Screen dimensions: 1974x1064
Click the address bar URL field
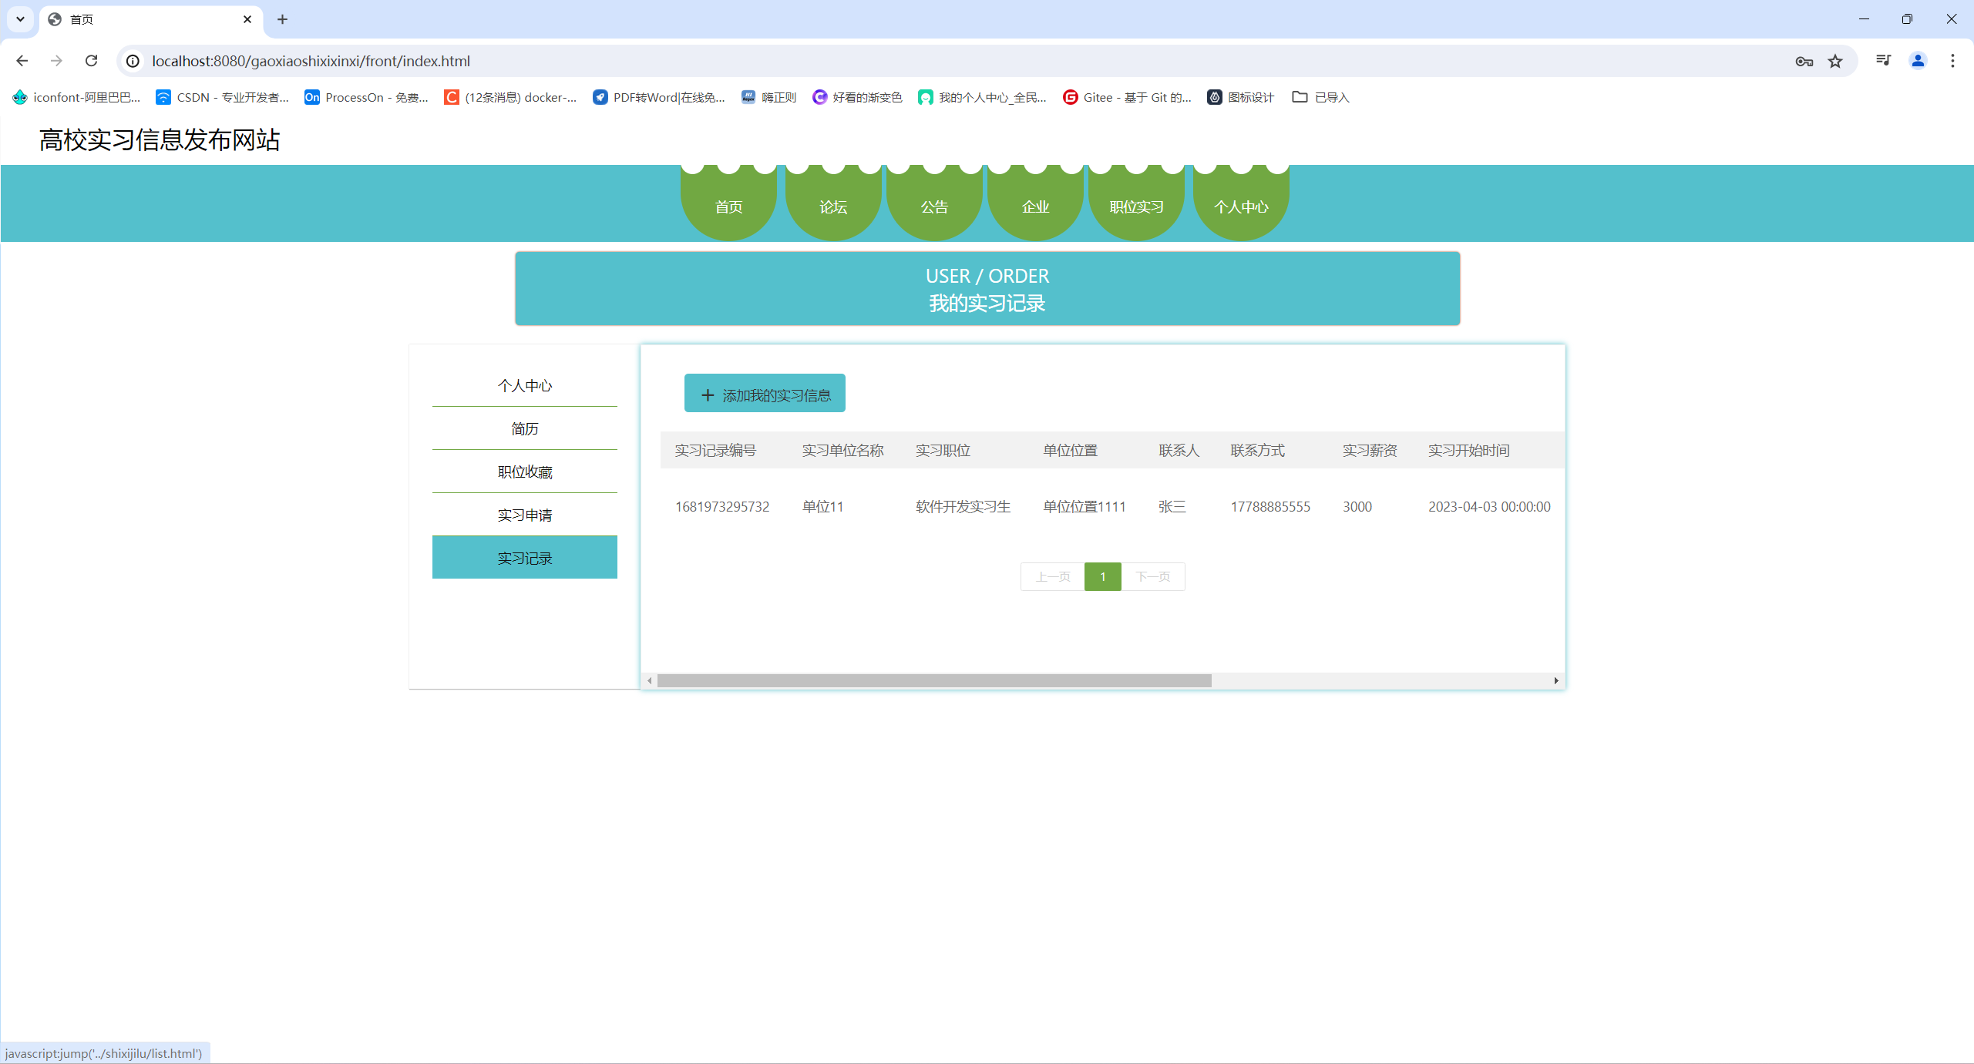(x=925, y=61)
